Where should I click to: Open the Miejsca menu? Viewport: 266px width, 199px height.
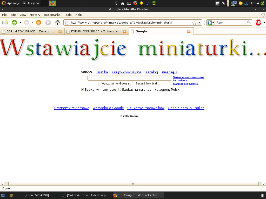[x=31, y=3]
